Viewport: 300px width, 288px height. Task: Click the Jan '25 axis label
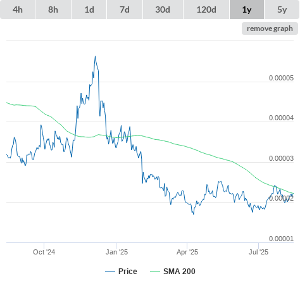click(x=116, y=252)
